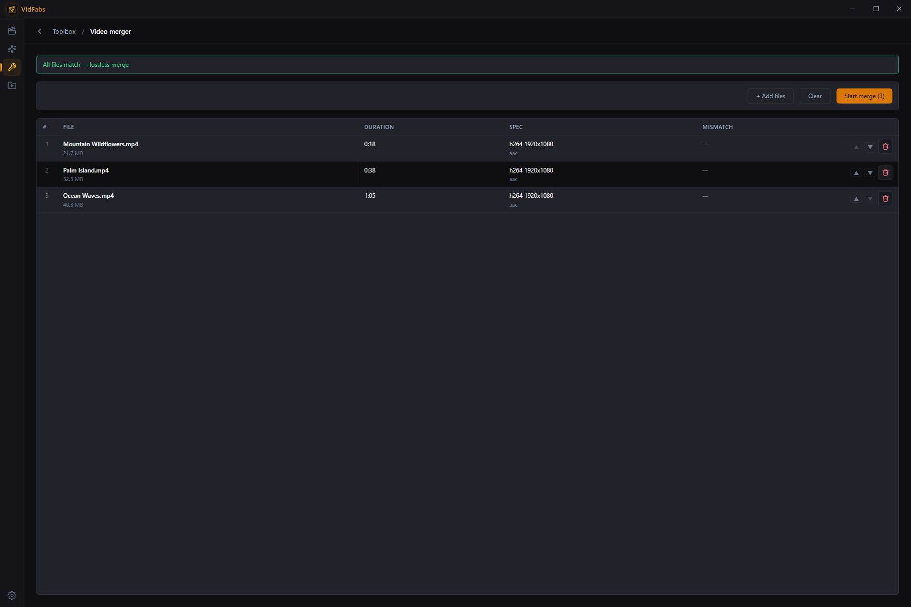Open settings gear in sidebar
911x607 pixels.
point(12,595)
